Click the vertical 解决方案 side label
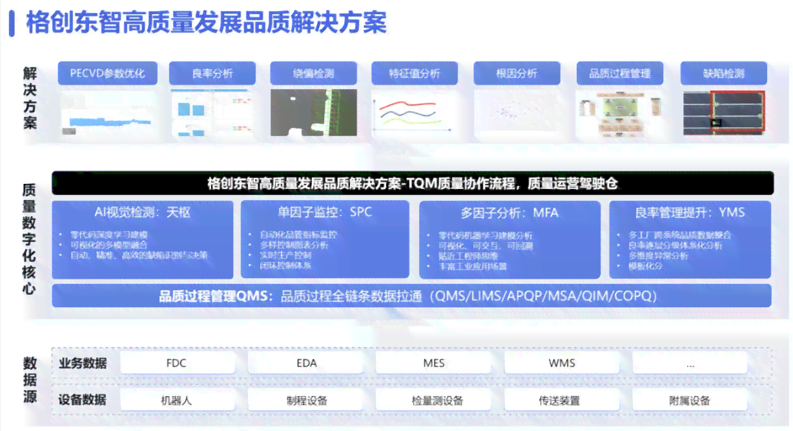This screenshot has height=431, width=793. coord(30,98)
